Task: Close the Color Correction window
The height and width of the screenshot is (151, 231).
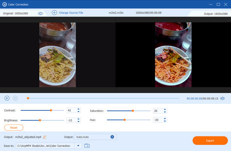Action: pyautogui.click(x=226, y=4)
